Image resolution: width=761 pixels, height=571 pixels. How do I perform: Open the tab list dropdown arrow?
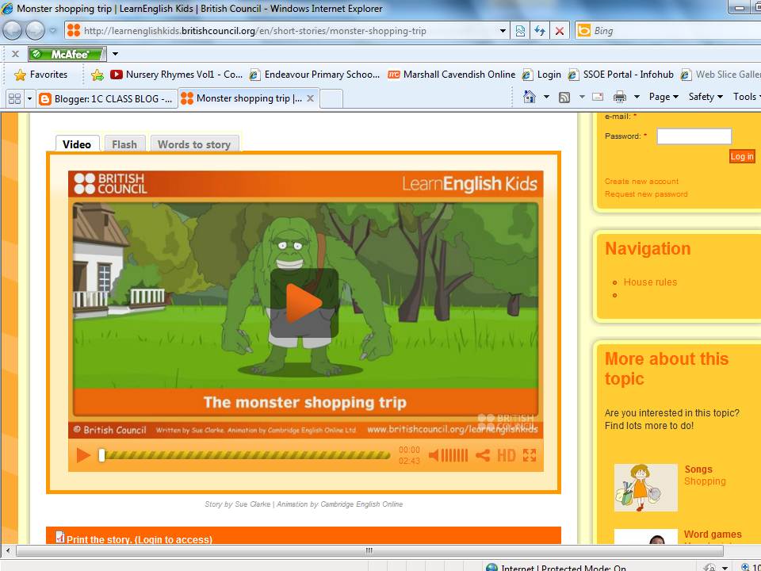pos(29,98)
